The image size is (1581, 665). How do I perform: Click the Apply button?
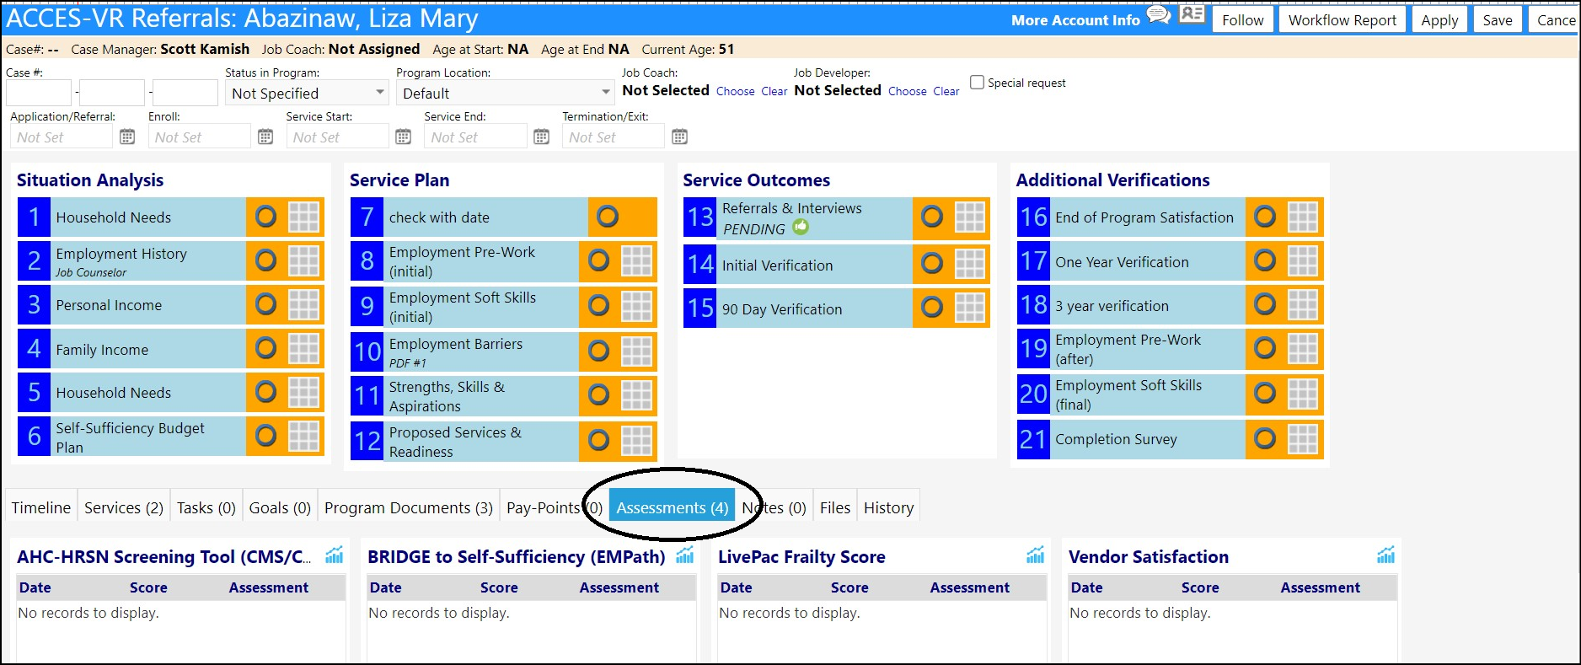1439,20
